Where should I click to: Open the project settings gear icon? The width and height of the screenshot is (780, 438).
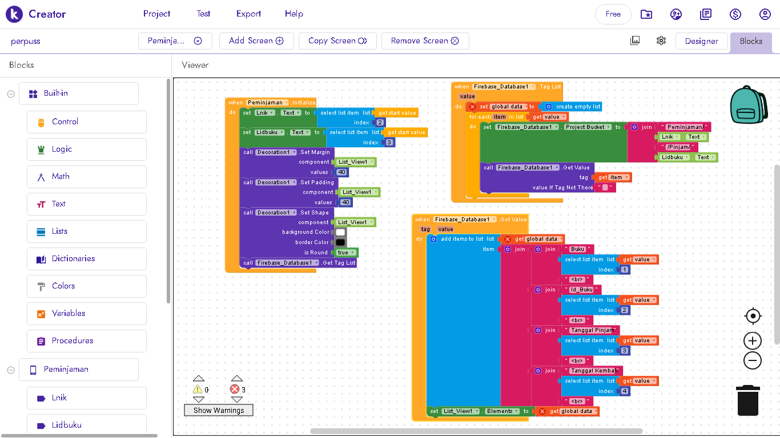(x=661, y=40)
